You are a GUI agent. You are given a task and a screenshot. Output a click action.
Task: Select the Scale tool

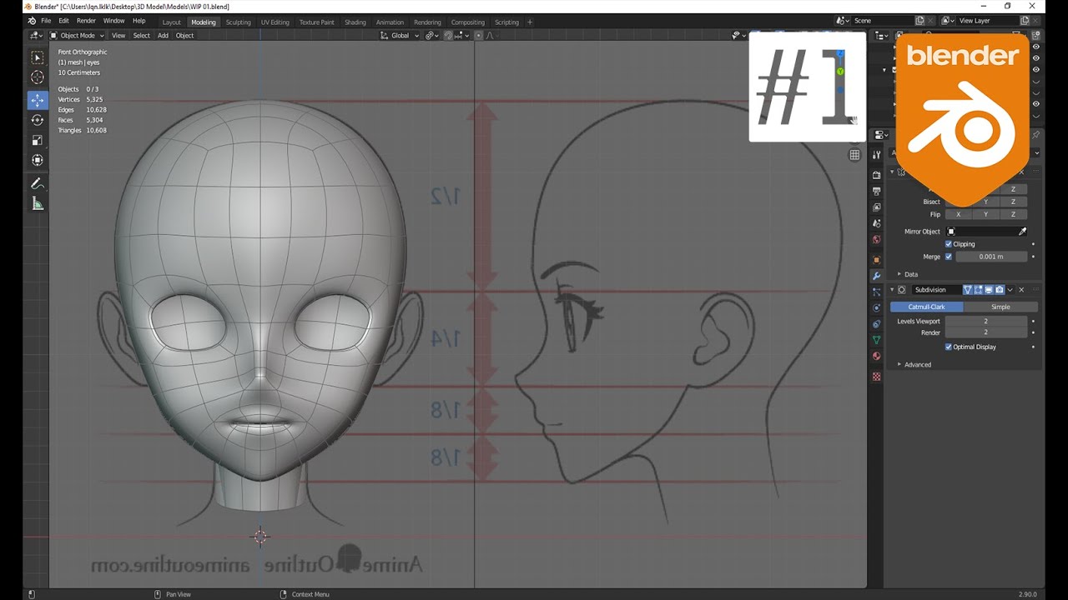38,140
